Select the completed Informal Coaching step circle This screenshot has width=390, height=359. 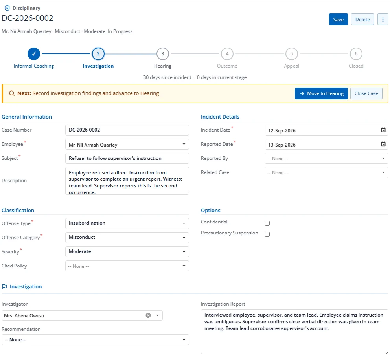[x=34, y=54]
